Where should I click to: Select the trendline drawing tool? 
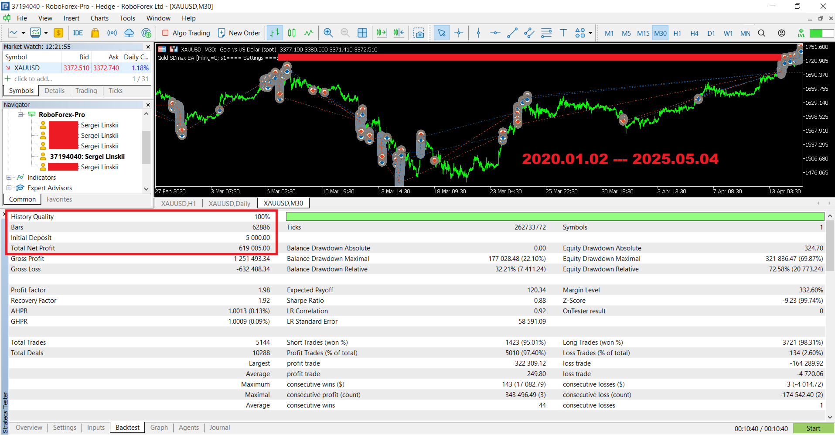pos(512,33)
